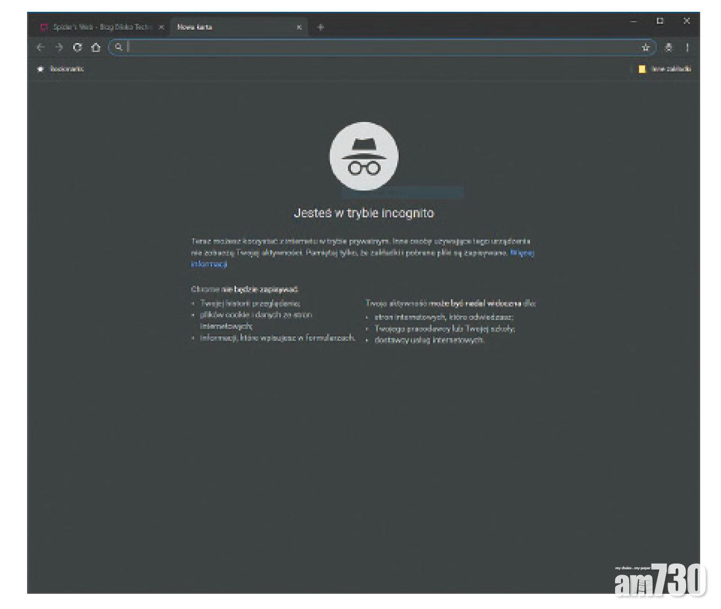The width and height of the screenshot is (721, 609).
Task: Close the Spider's Web tab
Action: [x=161, y=27]
